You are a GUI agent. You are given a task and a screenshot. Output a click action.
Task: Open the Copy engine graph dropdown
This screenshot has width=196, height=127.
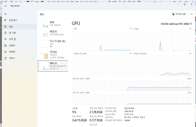pyautogui.click(x=133, y=29)
